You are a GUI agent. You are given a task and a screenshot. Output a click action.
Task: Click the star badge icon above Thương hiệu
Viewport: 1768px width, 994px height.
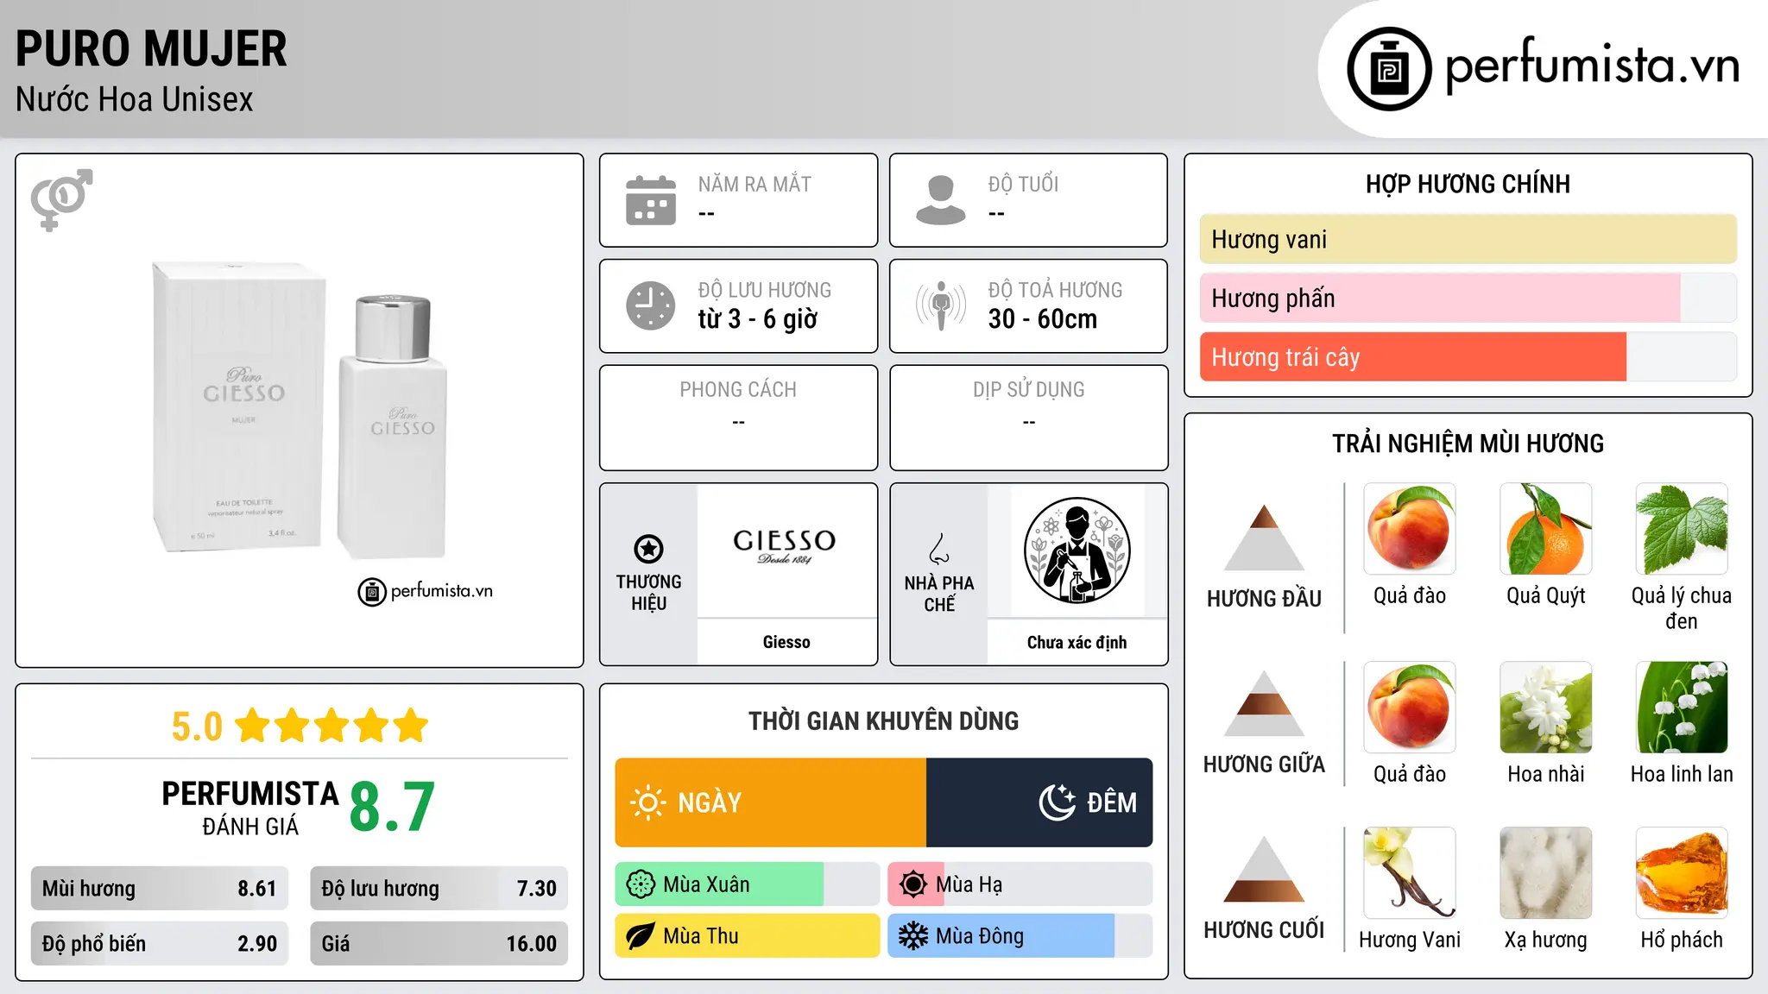pos(648,548)
